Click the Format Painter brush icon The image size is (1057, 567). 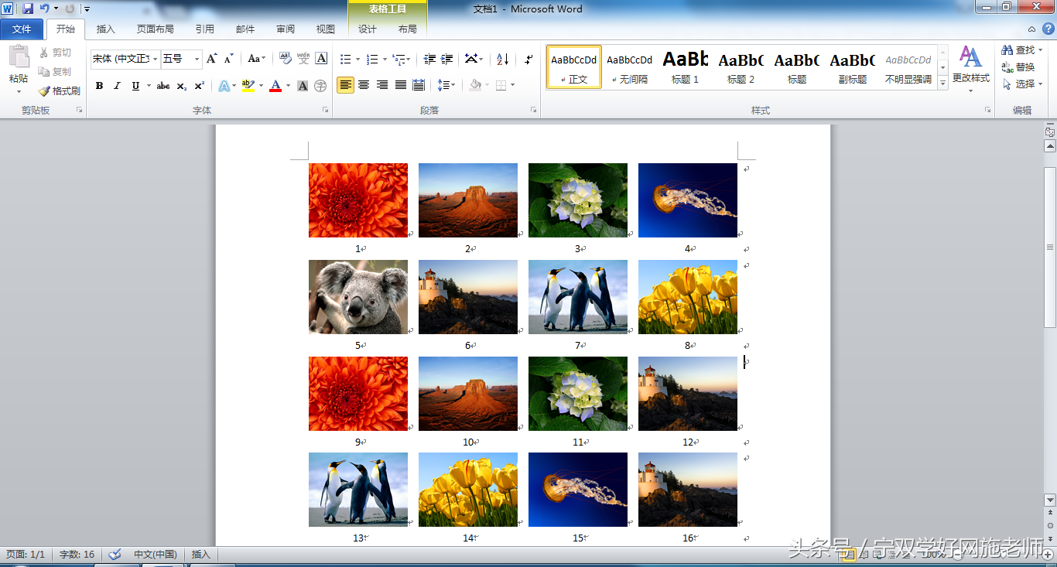44,91
